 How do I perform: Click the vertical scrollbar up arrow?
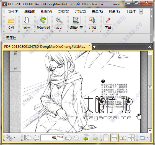(150, 53)
